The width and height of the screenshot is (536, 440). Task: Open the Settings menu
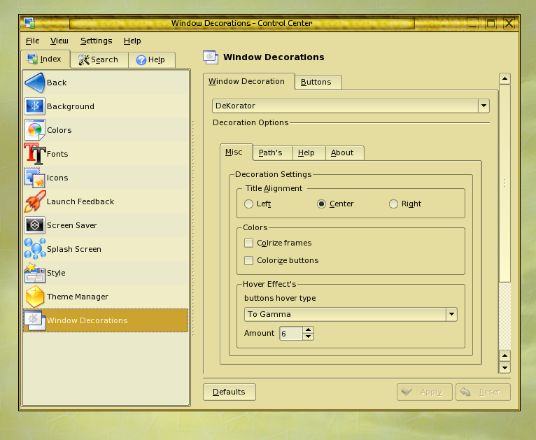pos(97,41)
